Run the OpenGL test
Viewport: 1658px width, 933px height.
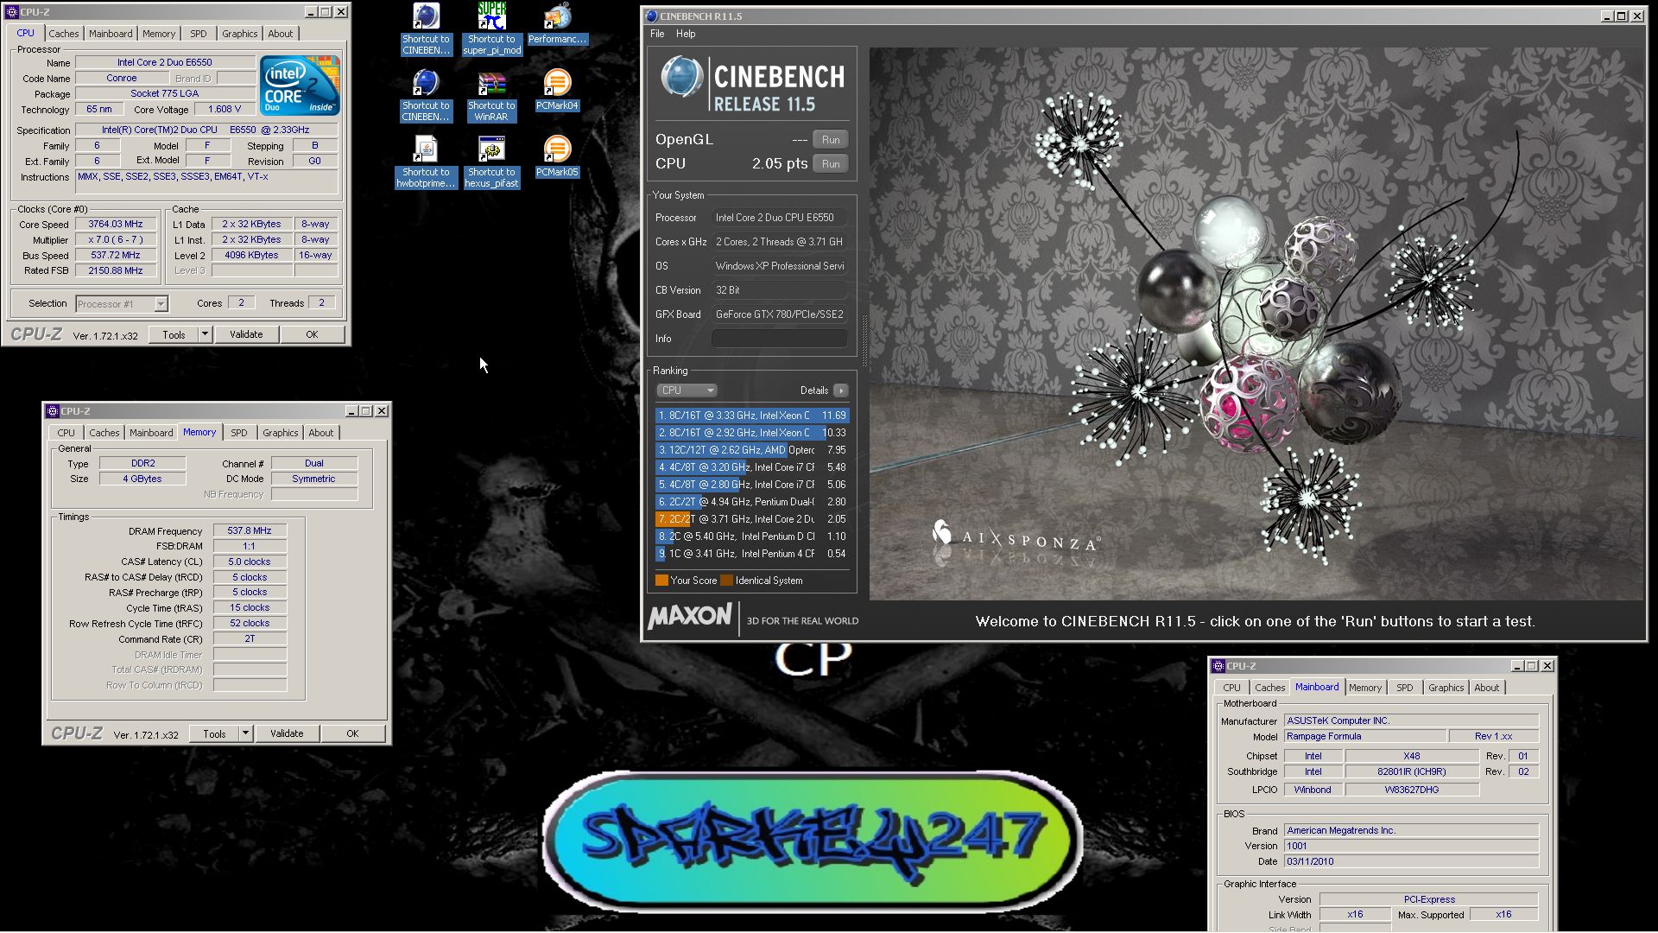pos(831,139)
